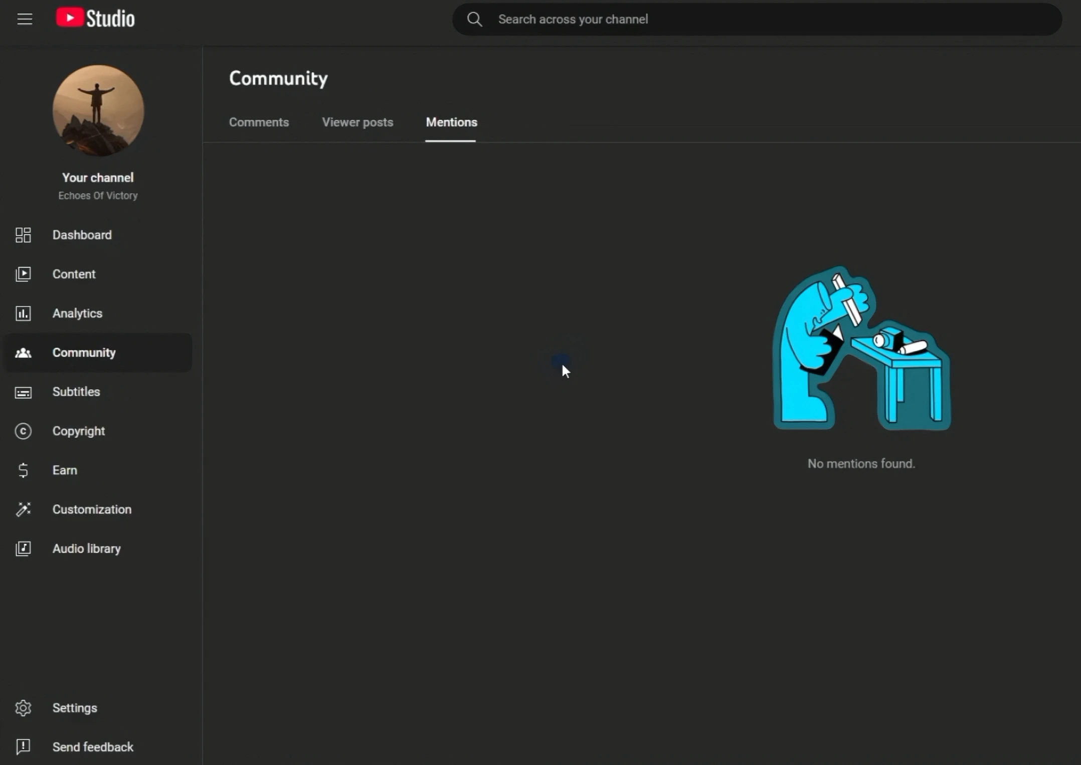Click the YouTube Studio logo
The height and width of the screenshot is (765, 1081).
[95, 19]
